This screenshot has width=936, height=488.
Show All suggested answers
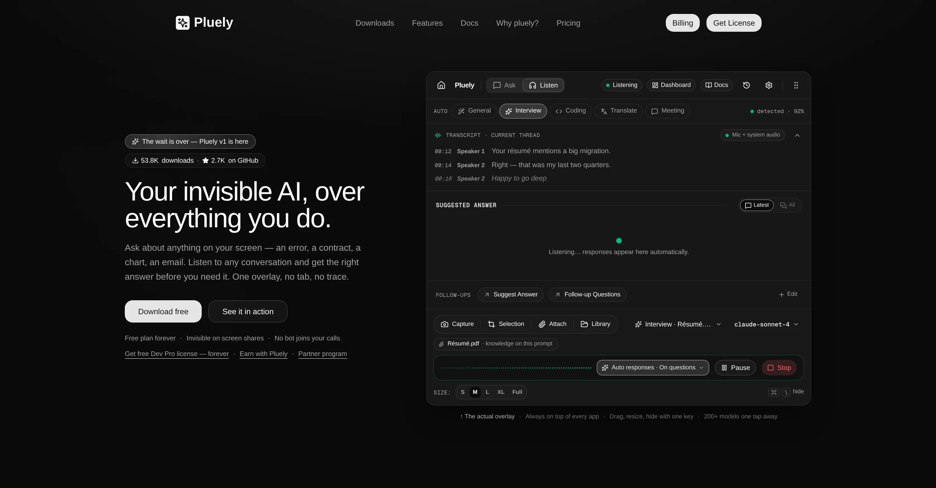788,205
